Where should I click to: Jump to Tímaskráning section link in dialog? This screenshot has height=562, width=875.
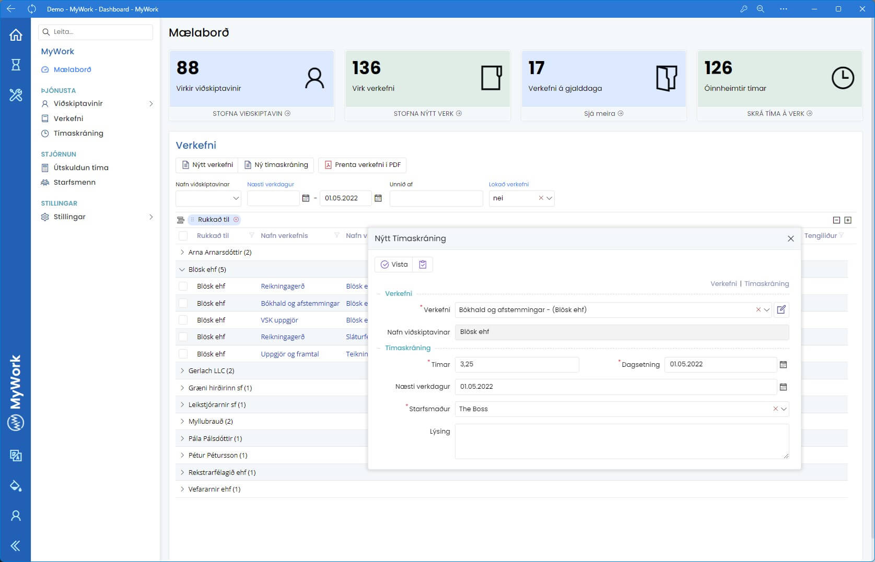click(x=766, y=284)
